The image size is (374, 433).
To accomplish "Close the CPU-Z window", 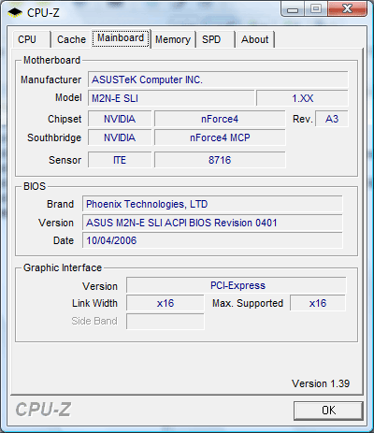I will click(347, 9).
